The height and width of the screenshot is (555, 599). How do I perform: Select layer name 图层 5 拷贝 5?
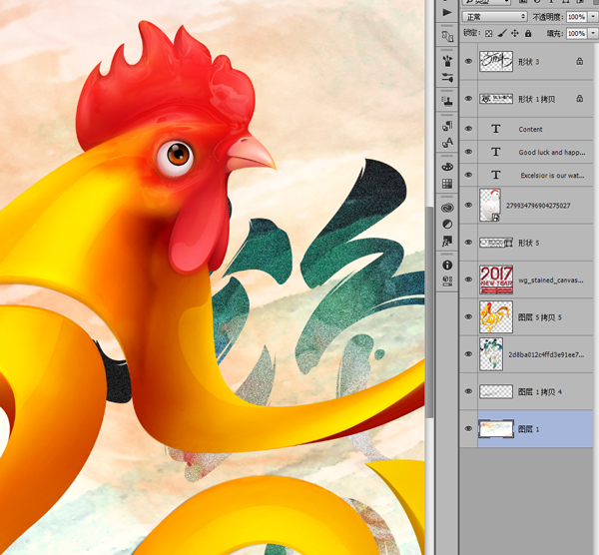click(539, 317)
